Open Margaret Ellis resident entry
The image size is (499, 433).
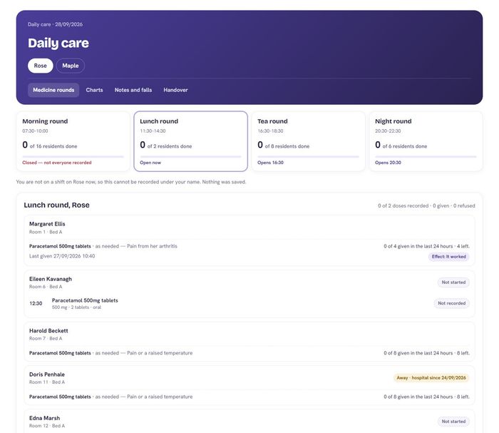pos(249,240)
